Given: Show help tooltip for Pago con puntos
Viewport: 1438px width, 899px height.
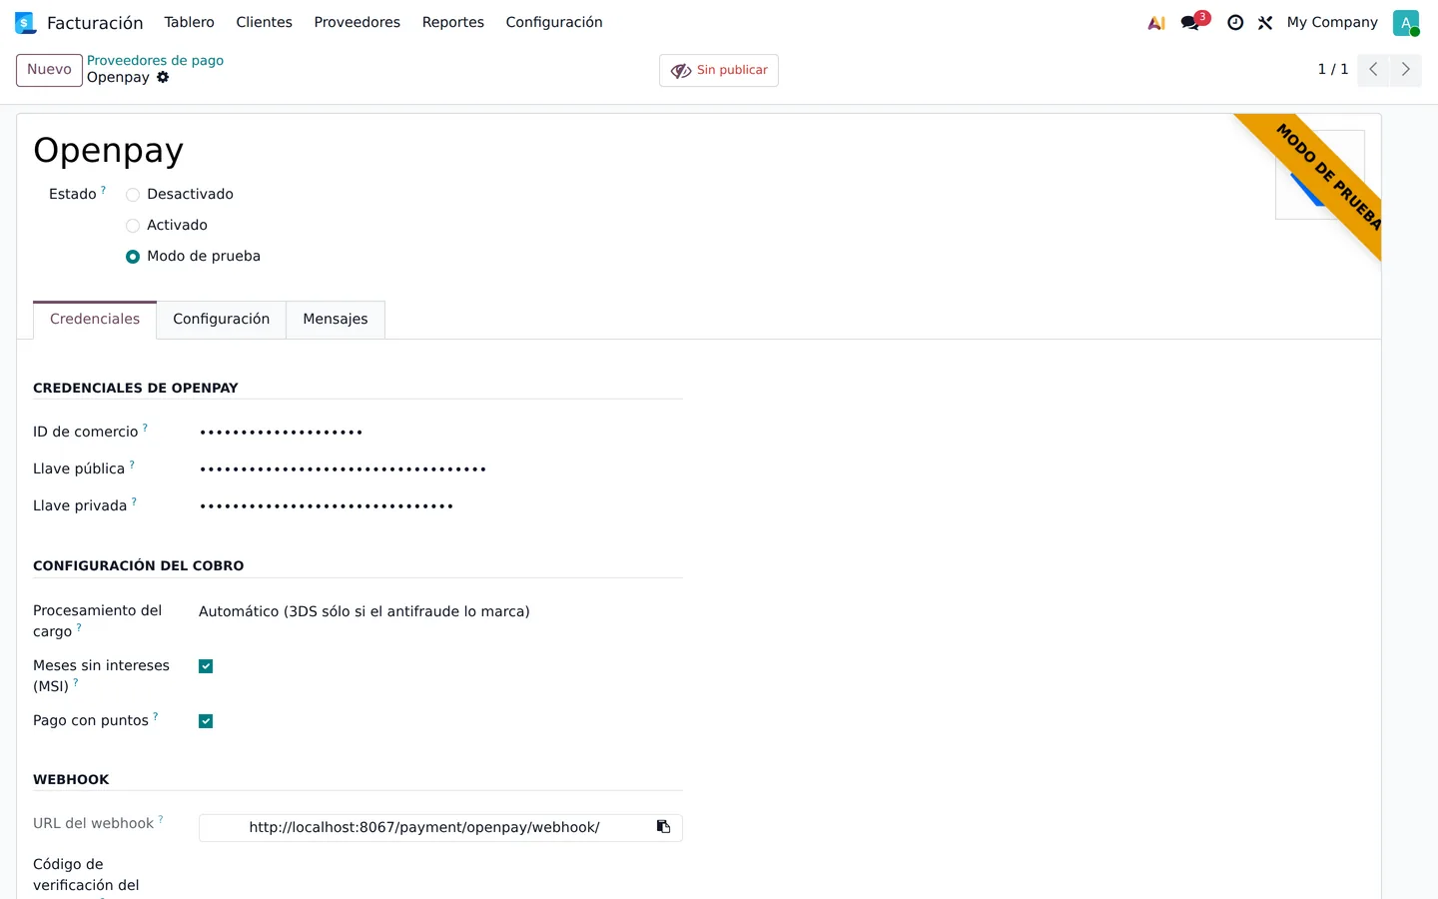Looking at the screenshot, I should point(155,716).
